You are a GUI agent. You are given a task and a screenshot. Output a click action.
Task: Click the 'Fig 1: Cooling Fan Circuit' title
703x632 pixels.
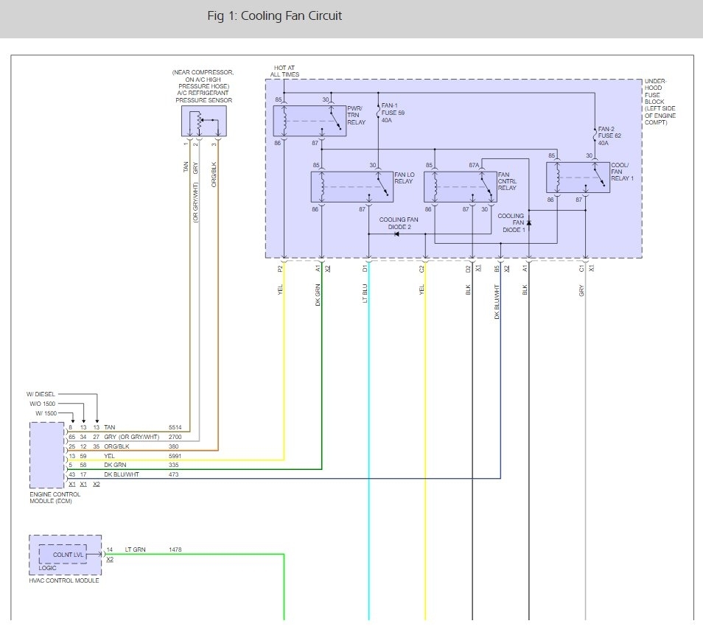tap(275, 15)
